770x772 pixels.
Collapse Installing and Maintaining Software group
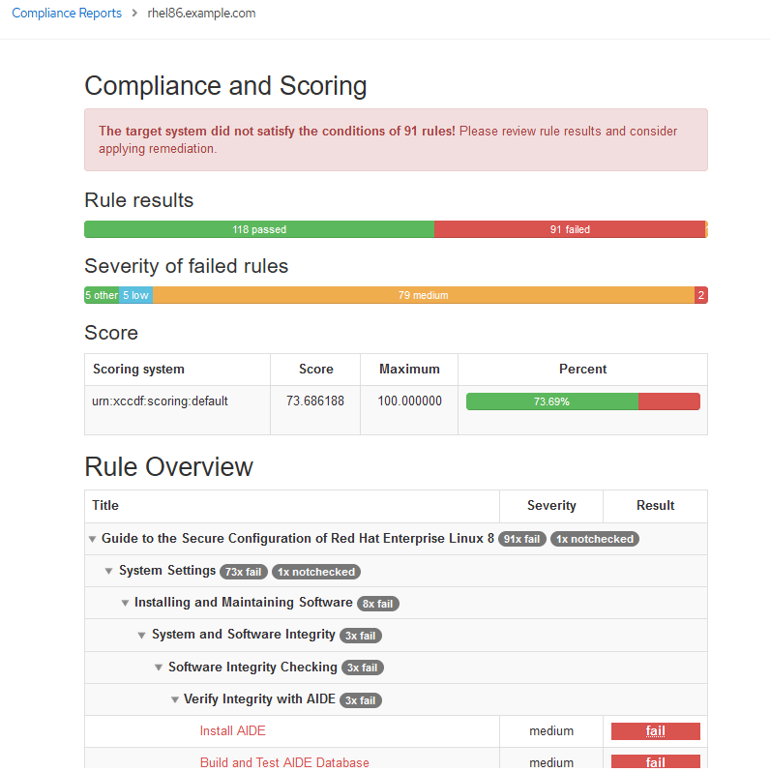pos(125,604)
